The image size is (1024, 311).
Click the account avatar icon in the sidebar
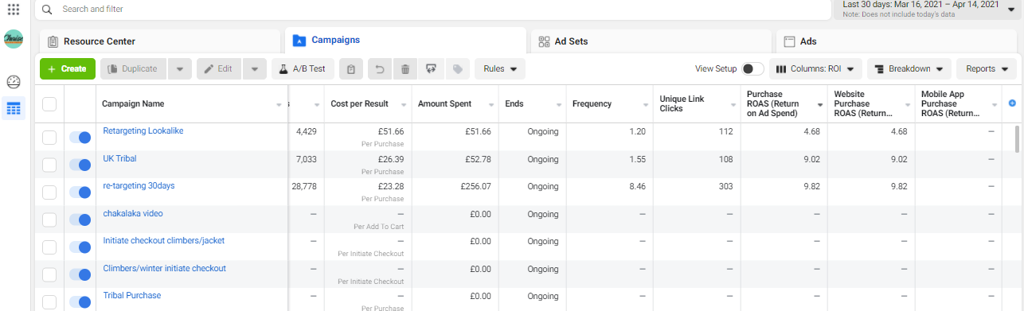[x=14, y=39]
